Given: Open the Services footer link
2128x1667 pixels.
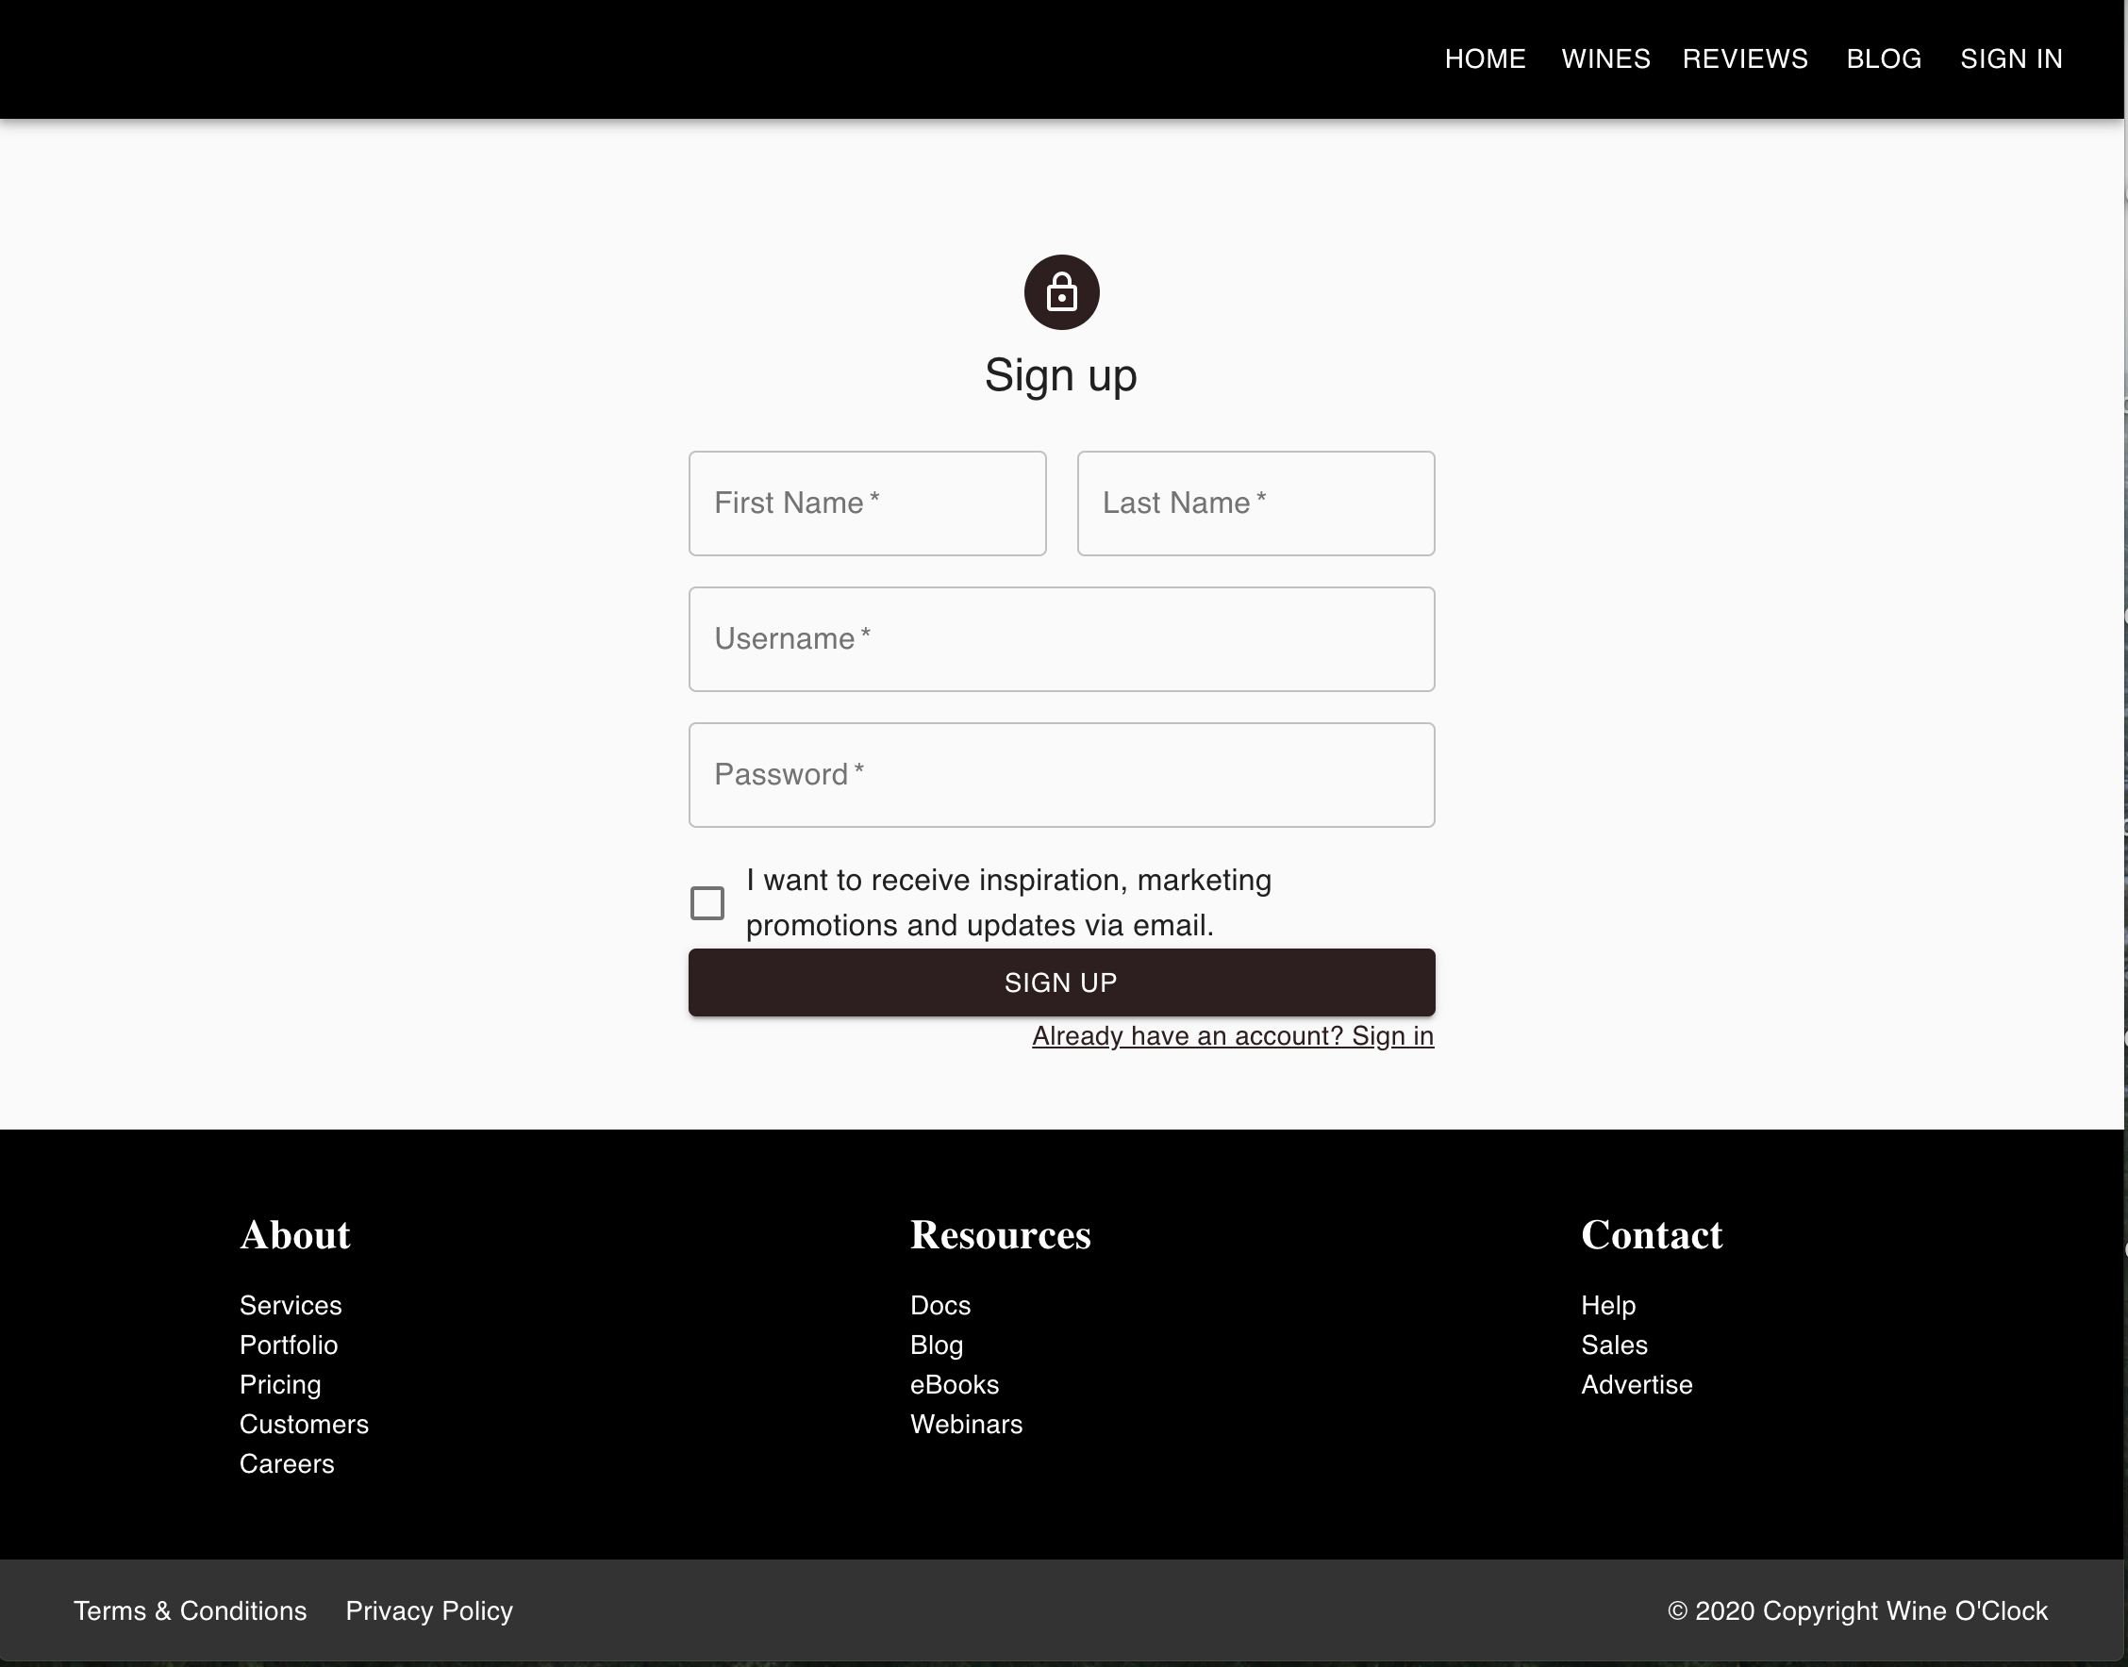Looking at the screenshot, I should tap(291, 1305).
